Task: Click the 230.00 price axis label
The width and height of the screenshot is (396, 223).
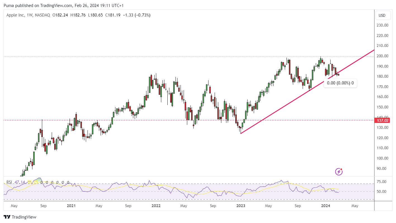Action: pyautogui.click(x=383, y=25)
